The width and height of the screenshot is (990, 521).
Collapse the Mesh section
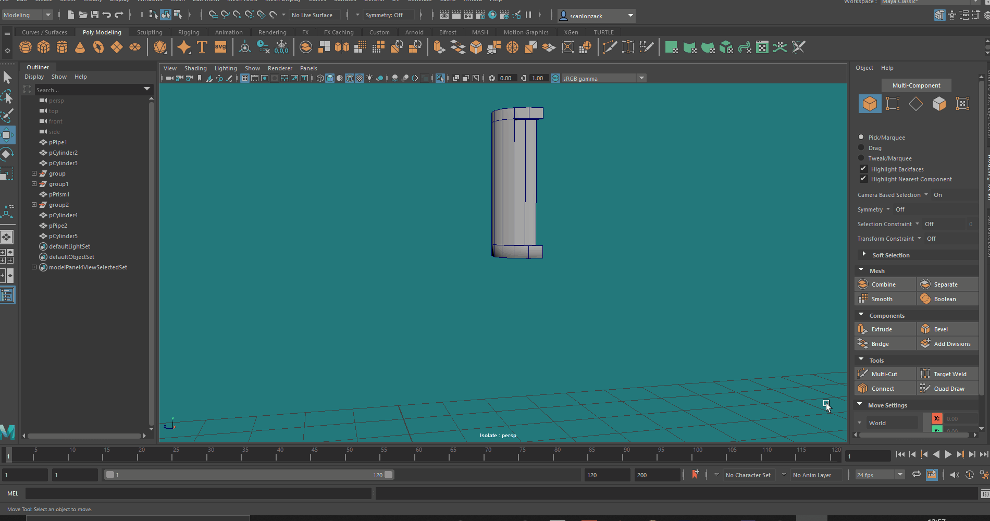coord(861,270)
